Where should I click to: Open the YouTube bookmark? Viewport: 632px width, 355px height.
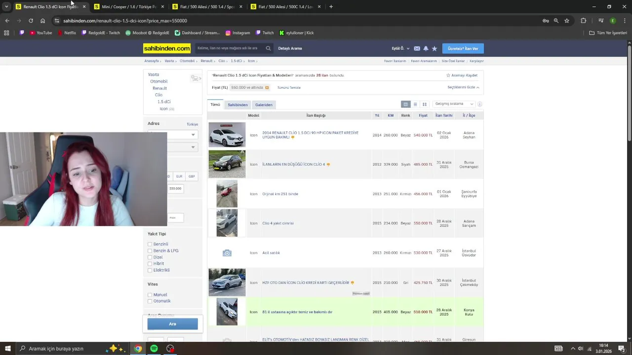pyautogui.click(x=40, y=33)
